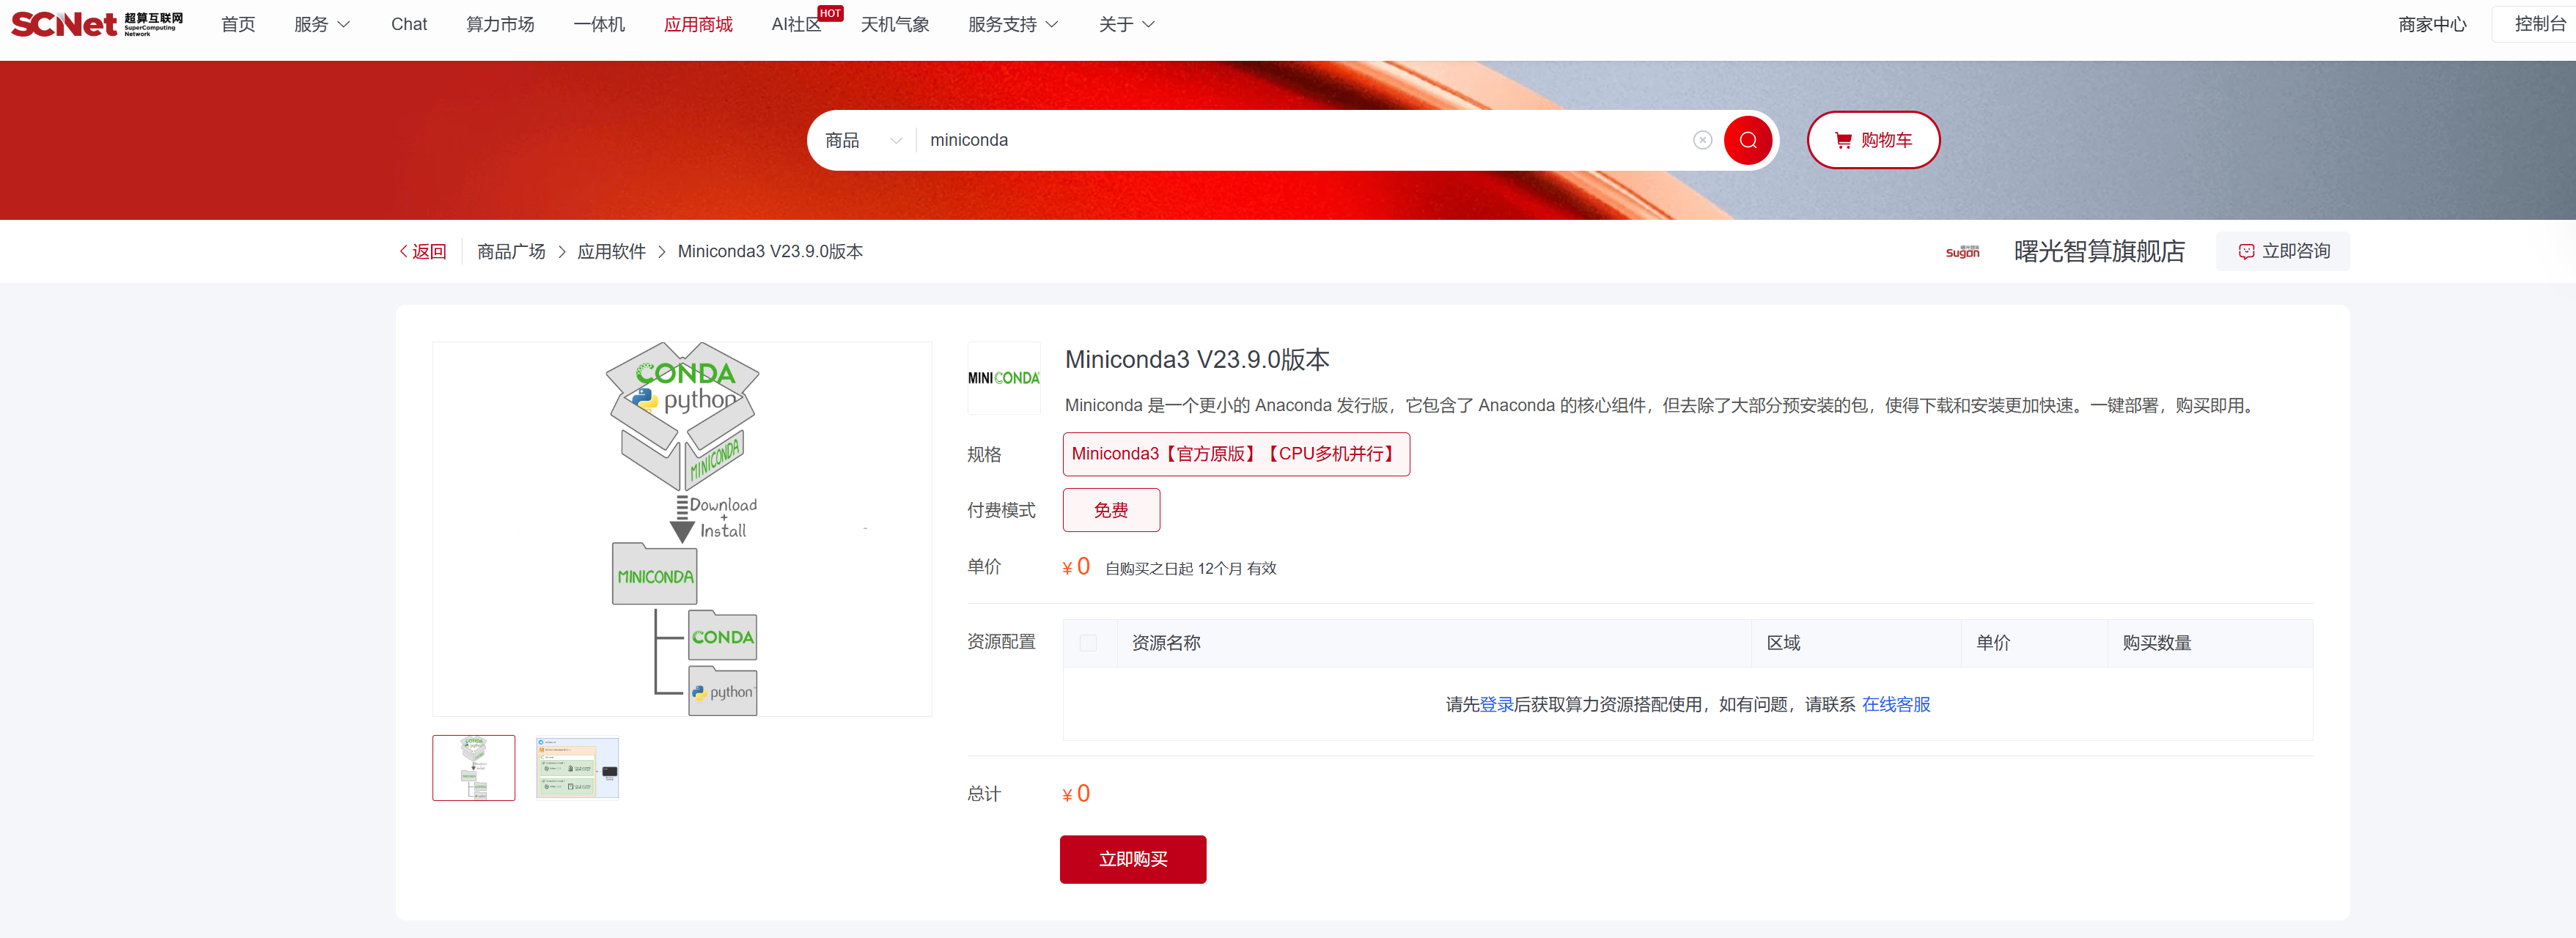Viewport: 2576px width, 938px height.
Task: Expand the 服务支持 navigation dropdown
Action: 1012,24
